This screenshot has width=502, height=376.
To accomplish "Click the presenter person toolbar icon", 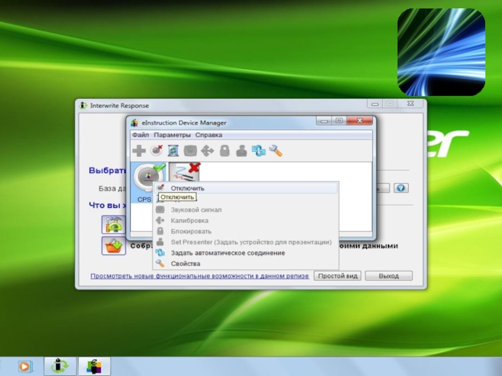I will pyautogui.click(x=241, y=151).
